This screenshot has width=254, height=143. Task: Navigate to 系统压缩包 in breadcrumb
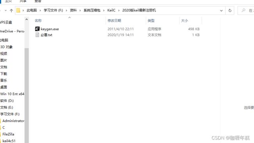(x=92, y=11)
